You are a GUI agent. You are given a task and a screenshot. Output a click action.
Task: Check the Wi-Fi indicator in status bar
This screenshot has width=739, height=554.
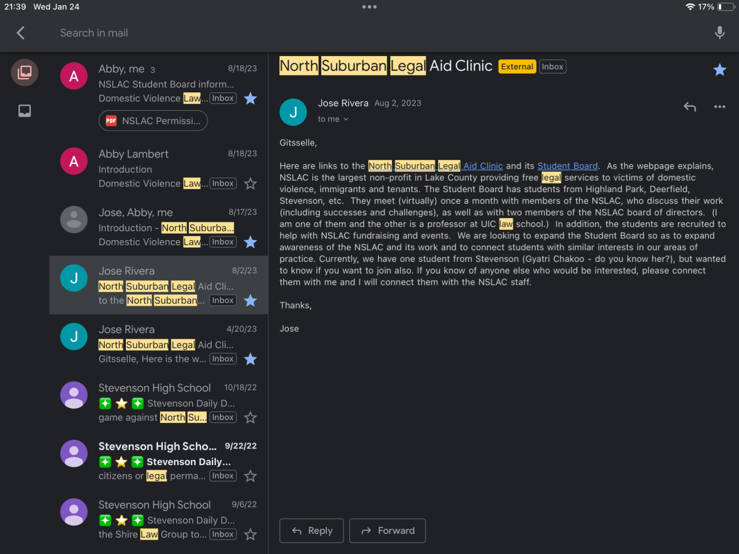[x=690, y=7]
